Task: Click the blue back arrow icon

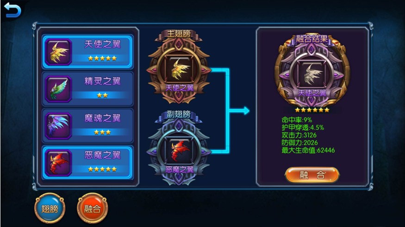Action: point(12,10)
